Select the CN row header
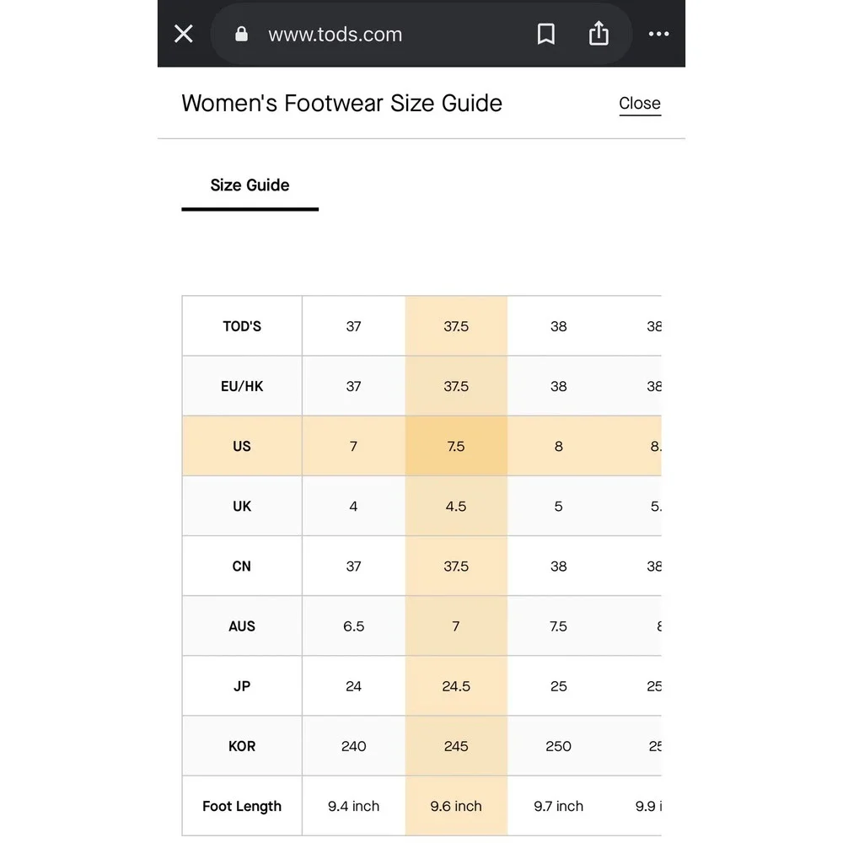The width and height of the screenshot is (843, 843). coord(242,566)
